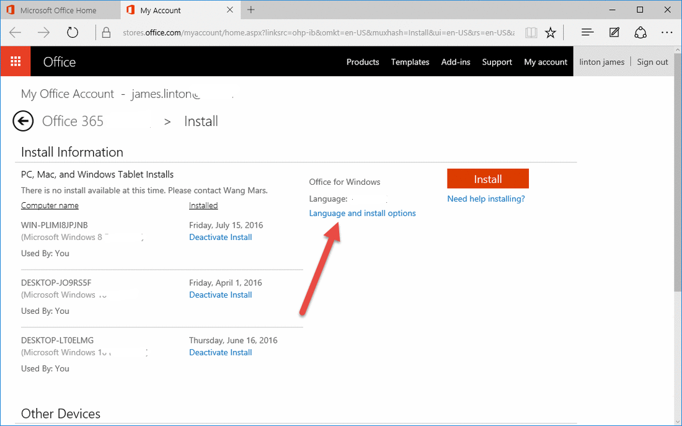Image resolution: width=682 pixels, height=426 pixels.
Task: Open Reading view book icon
Action: pyautogui.click(x=531, y=33)
